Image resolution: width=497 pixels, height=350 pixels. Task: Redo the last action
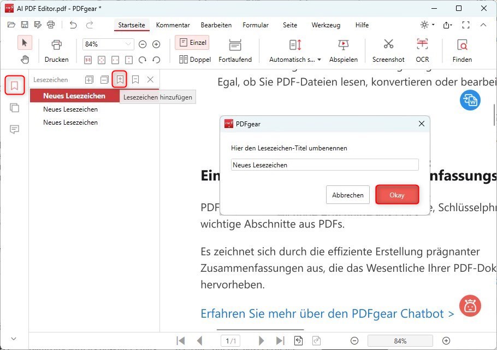click(x=90, y=25)
